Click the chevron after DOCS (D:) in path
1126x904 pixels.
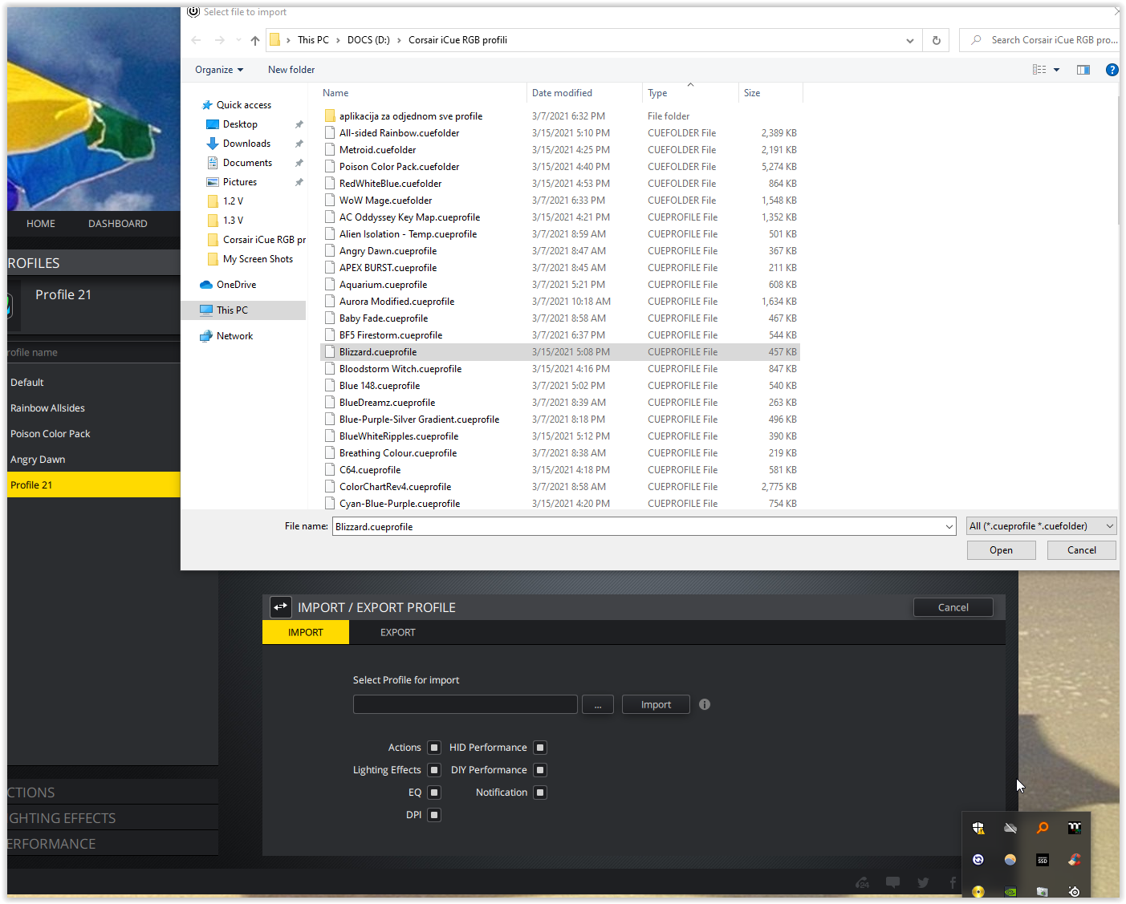coord(399,40)
